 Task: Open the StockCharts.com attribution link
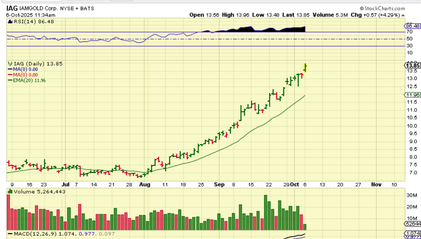(382, 8)
